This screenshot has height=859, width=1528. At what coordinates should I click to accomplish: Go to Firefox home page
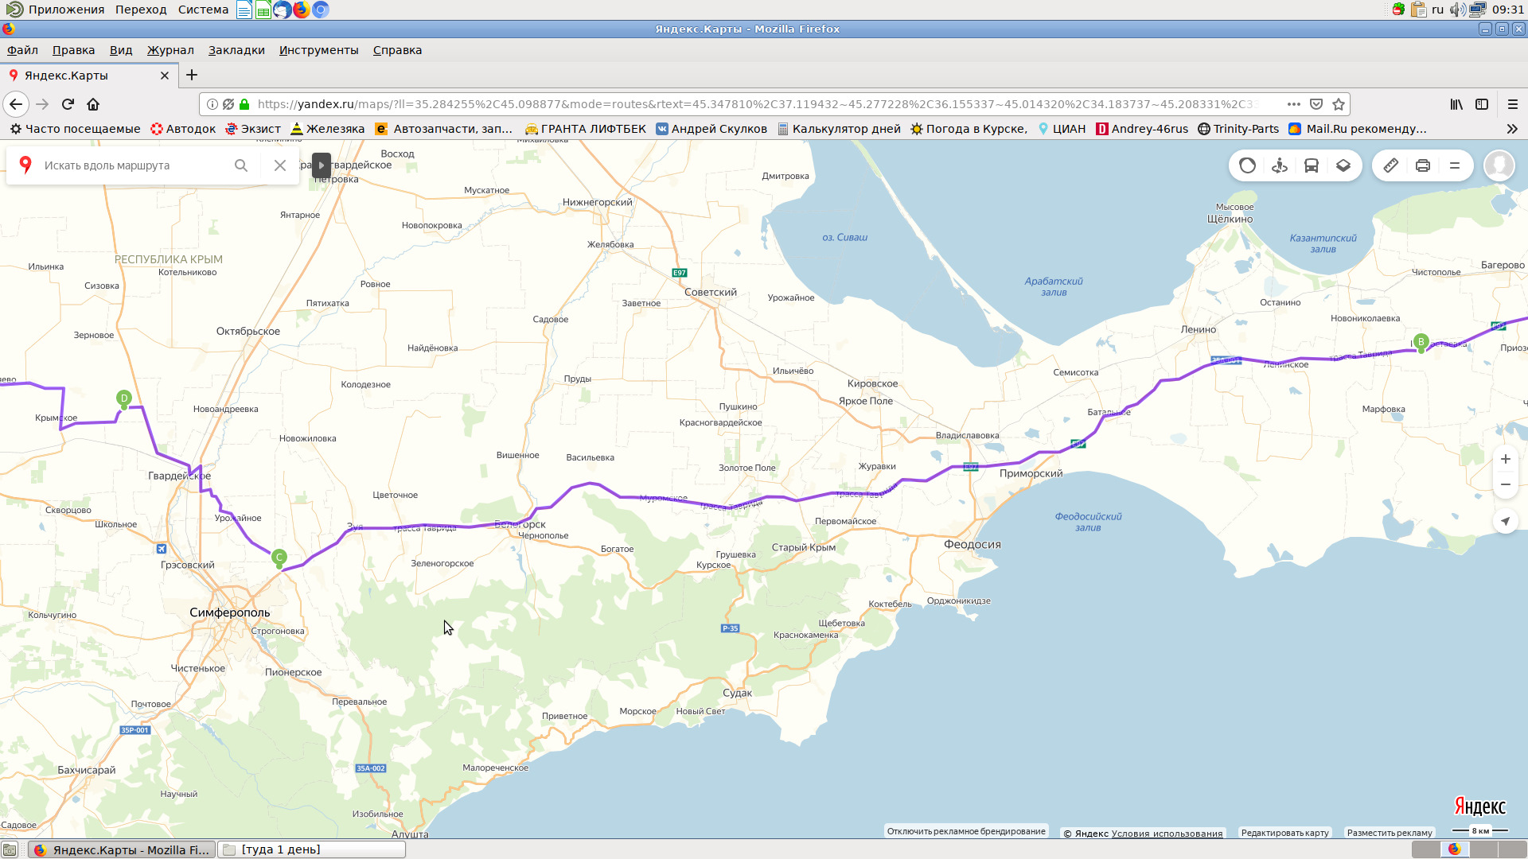tap(93, 104)
